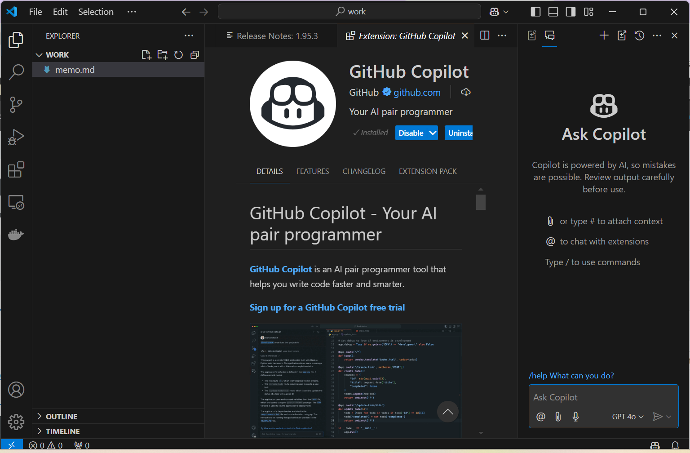Refresh the Explorer file tree
The image size is (690, 453).
(x=178, y=55)
